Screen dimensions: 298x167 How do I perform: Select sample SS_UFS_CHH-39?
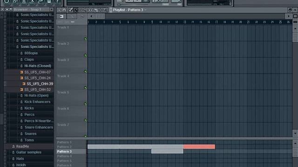pyautogui.click(x=40, y=83)
